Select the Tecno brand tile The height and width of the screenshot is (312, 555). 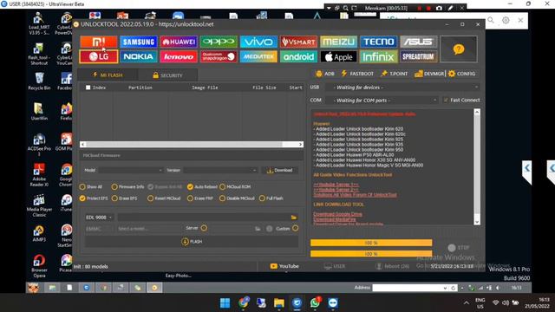point(378,42)
